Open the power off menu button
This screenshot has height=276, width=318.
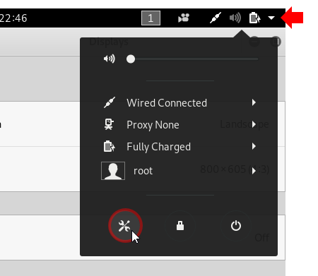[236, 226]
